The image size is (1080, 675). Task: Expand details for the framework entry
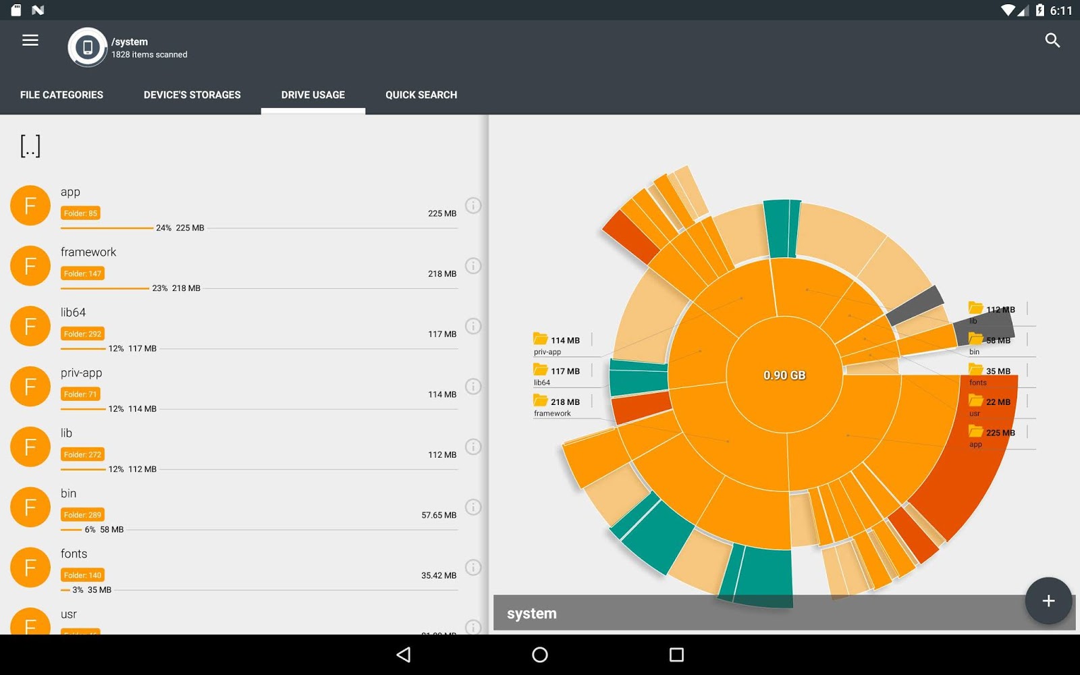473,265
